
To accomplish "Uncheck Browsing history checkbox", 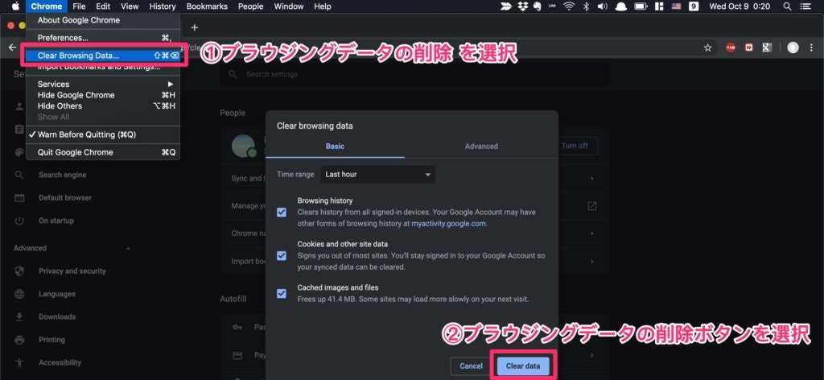I will 282,213.
